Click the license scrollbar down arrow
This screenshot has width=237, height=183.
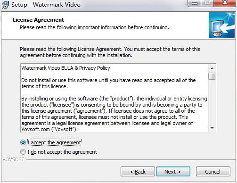[212, 128]
